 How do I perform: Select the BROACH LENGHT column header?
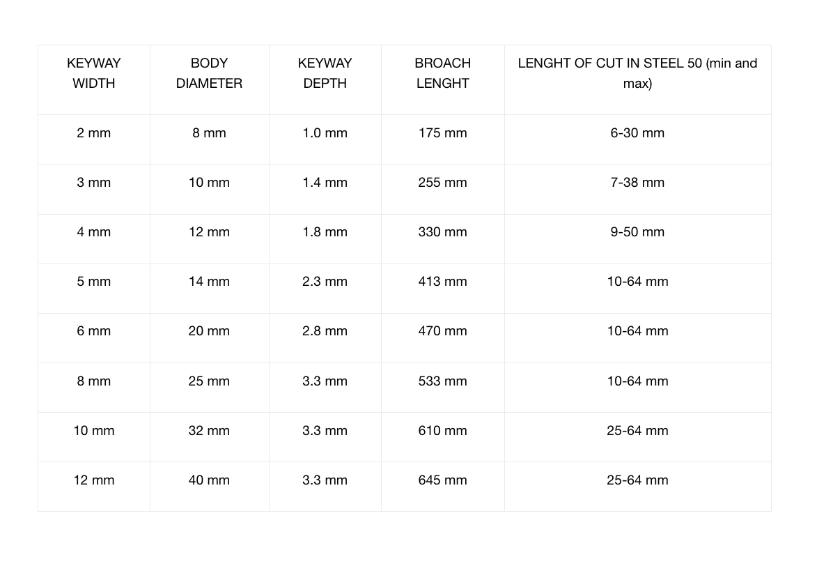click(442, 73)
